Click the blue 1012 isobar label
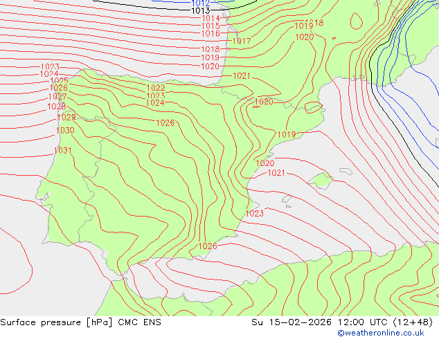The image size is (439, 339). (x=201, y=3)
